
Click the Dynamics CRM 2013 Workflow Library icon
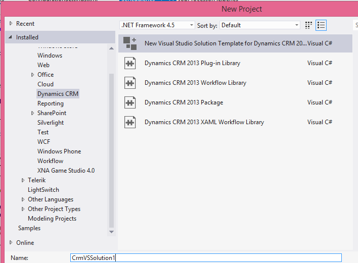pyautogui.click(x=130, y=83)
